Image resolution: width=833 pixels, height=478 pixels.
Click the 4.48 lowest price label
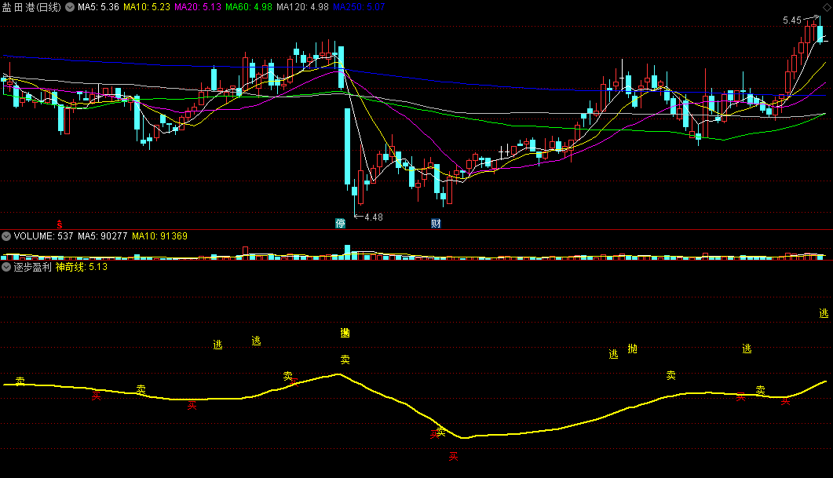[x=374, y=217]
